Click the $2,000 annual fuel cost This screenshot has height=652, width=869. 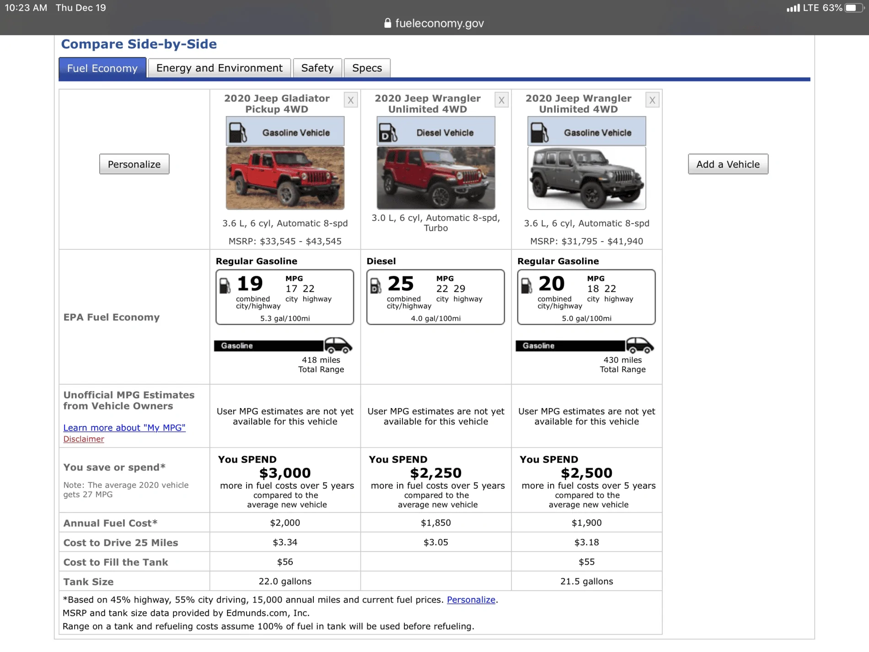pyautogui.click(x=285, y=523)
